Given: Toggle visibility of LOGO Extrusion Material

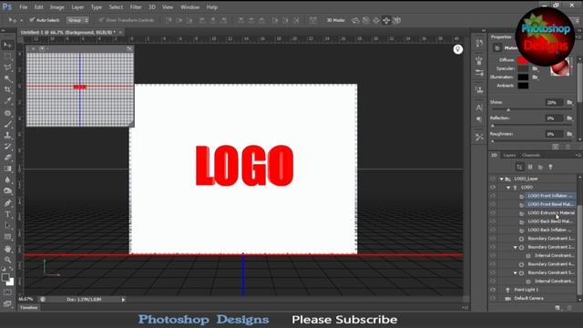Looking at the screenshot, I should click(x=493, y=212).
